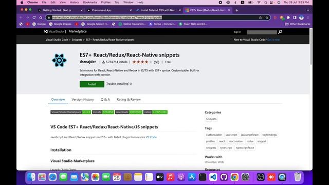Click the React atom extension logo
Image resolution: width=329 pixels, height=185 pixels.
[x=59, y=61]
